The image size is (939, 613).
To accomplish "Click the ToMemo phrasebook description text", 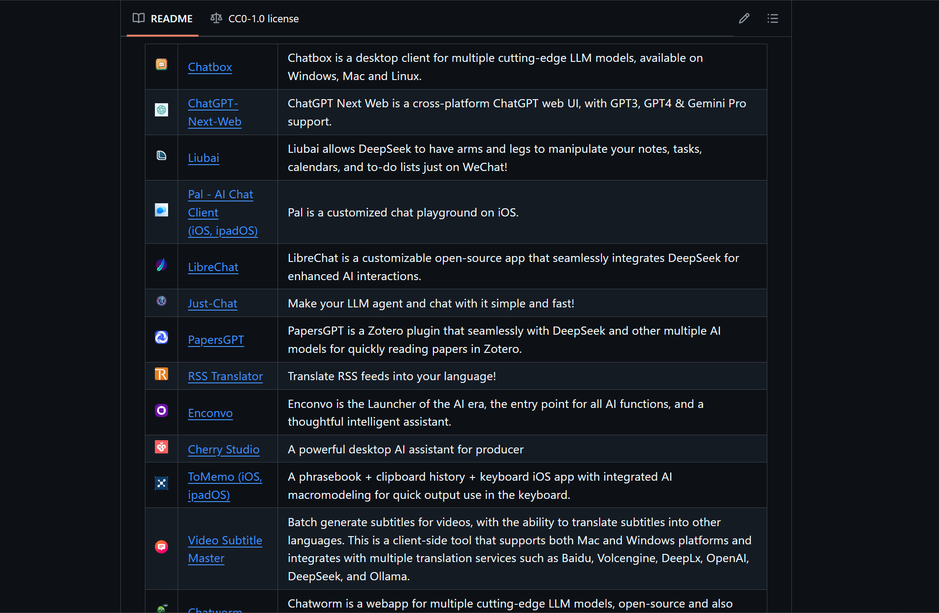I will [480, 486].
